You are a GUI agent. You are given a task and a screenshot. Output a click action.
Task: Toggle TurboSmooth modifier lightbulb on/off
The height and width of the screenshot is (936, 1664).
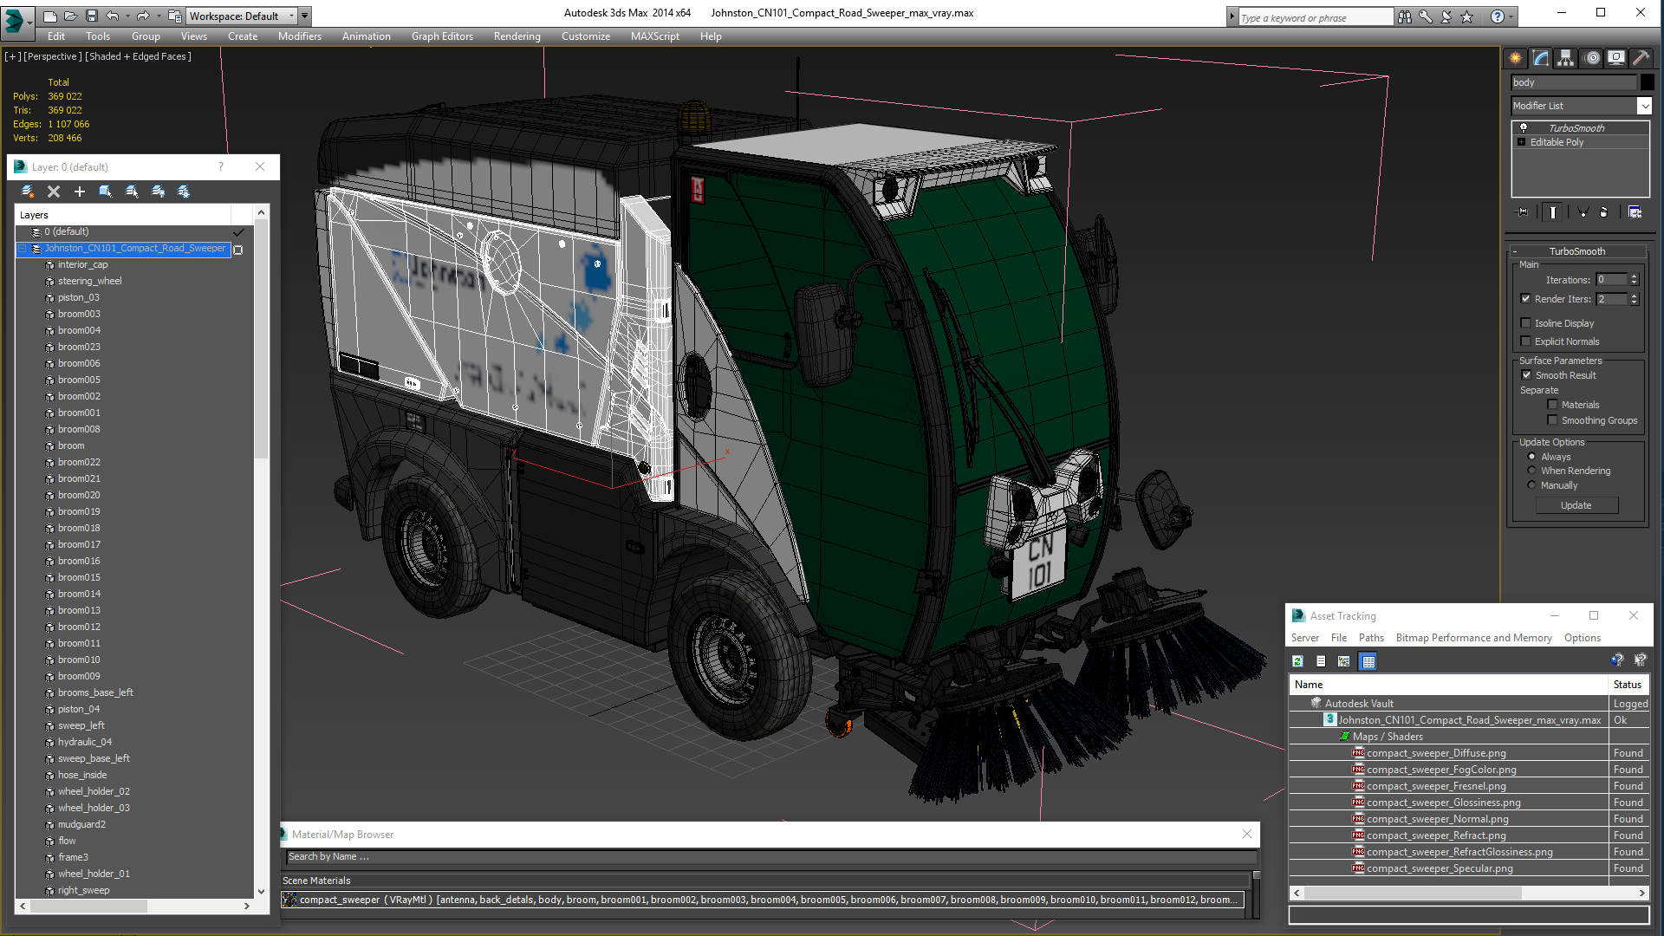coord(1523,127)
